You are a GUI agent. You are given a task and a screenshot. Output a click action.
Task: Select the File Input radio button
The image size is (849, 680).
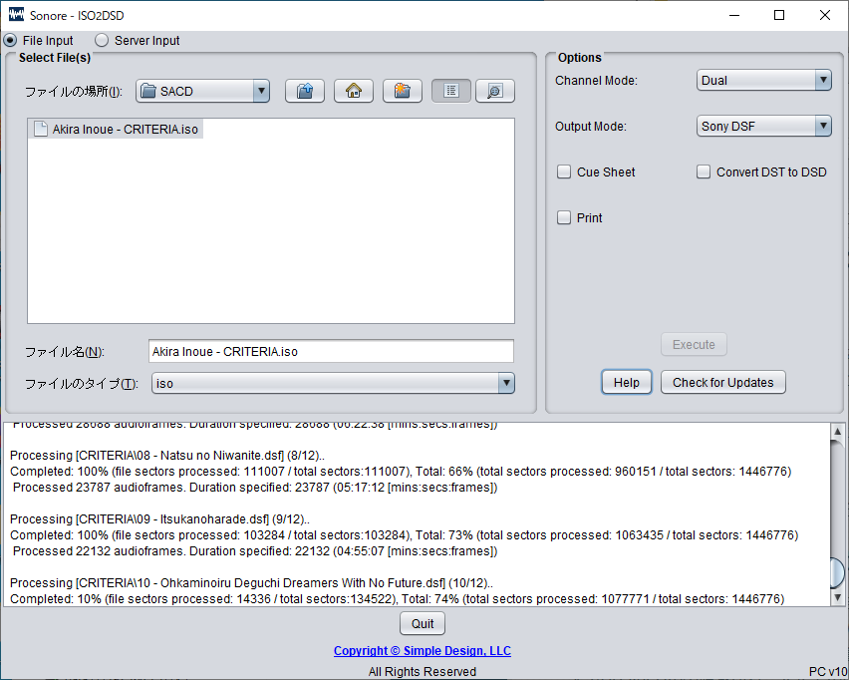point(10,41)
